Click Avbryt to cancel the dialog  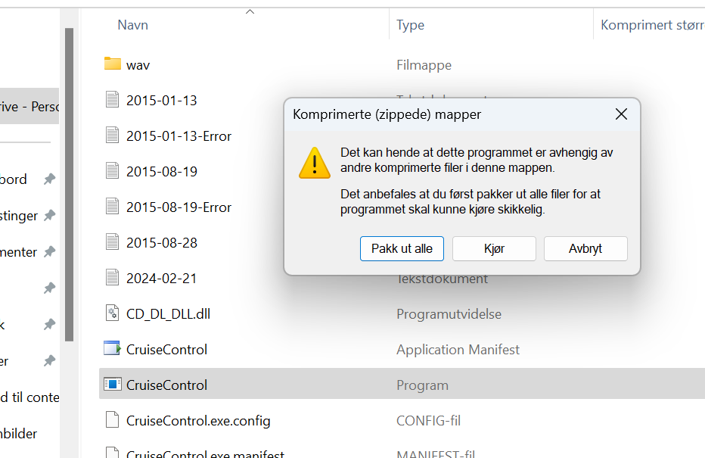(585, 249)
